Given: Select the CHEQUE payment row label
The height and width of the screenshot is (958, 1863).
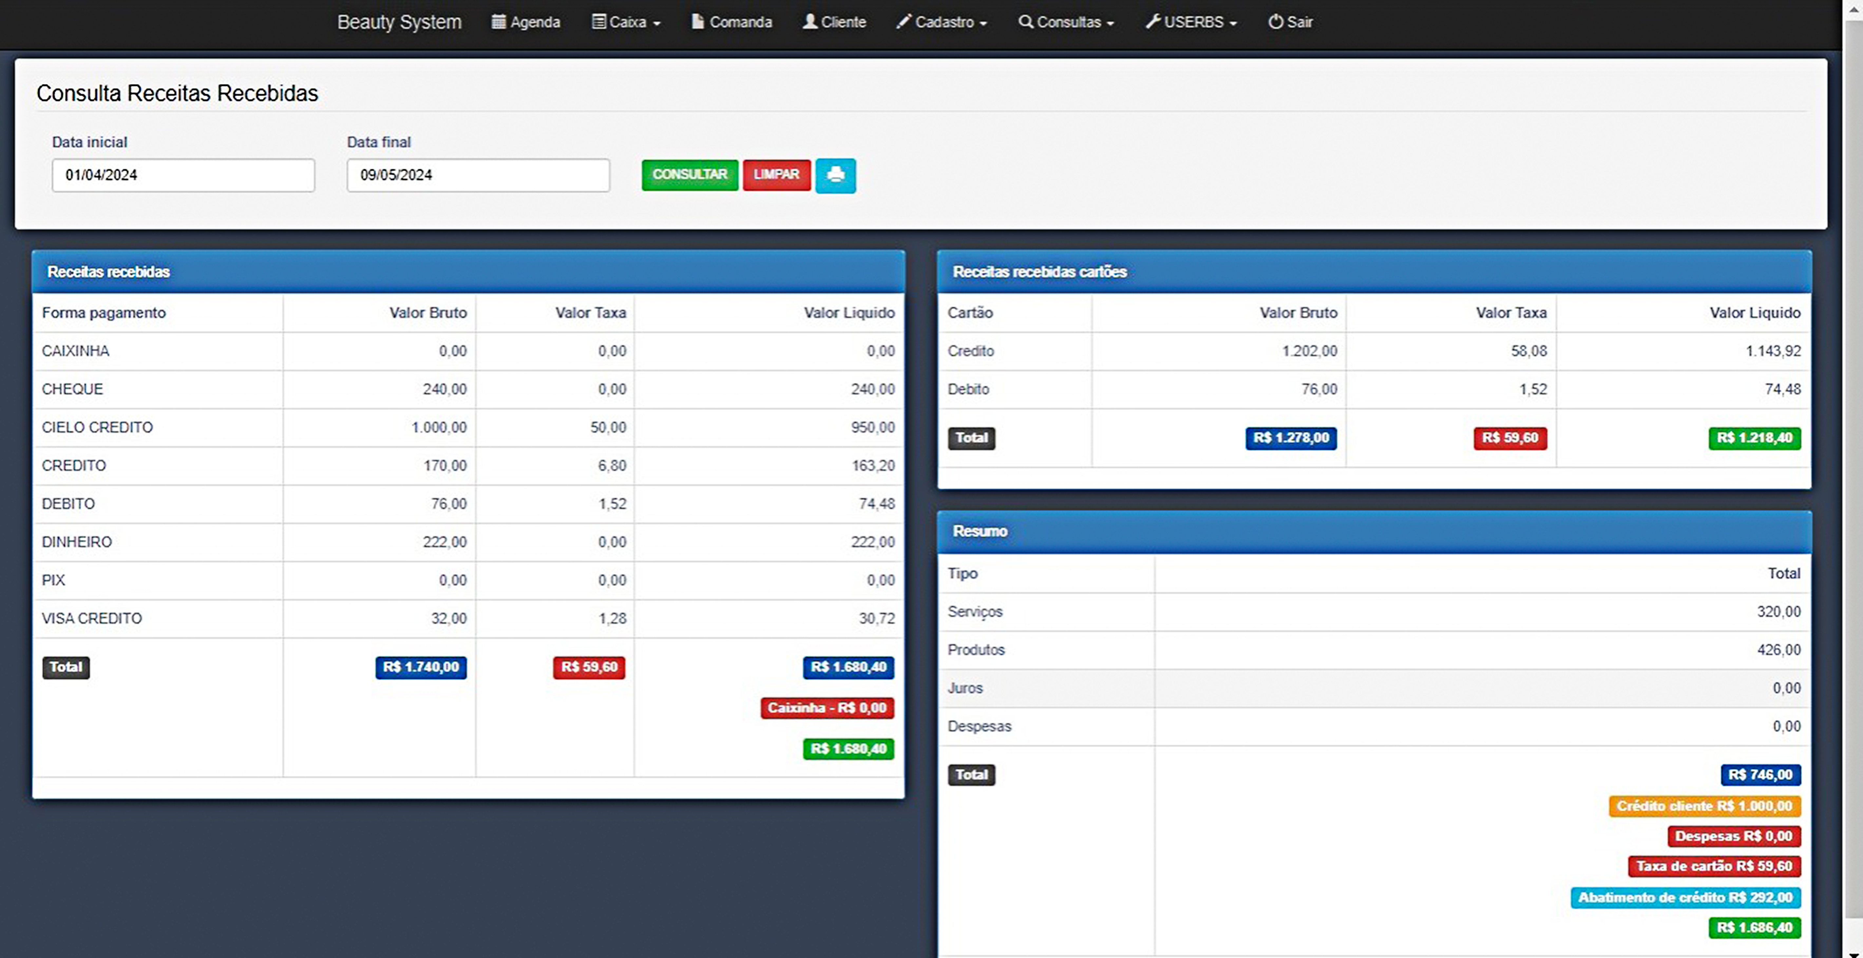Looking at the screenshot, I should tap(72, 389).
